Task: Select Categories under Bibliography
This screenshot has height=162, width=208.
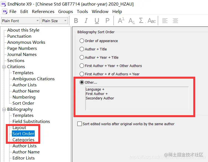Action: click(23, 140)
